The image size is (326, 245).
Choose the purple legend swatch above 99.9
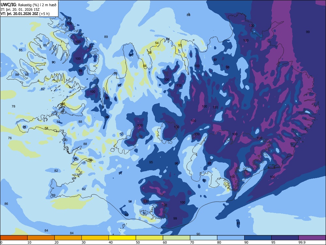click(x=312, y=238)
